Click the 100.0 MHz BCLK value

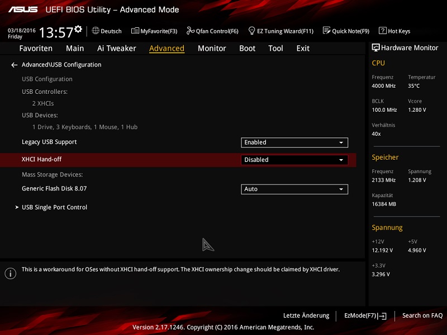(384, 109)
